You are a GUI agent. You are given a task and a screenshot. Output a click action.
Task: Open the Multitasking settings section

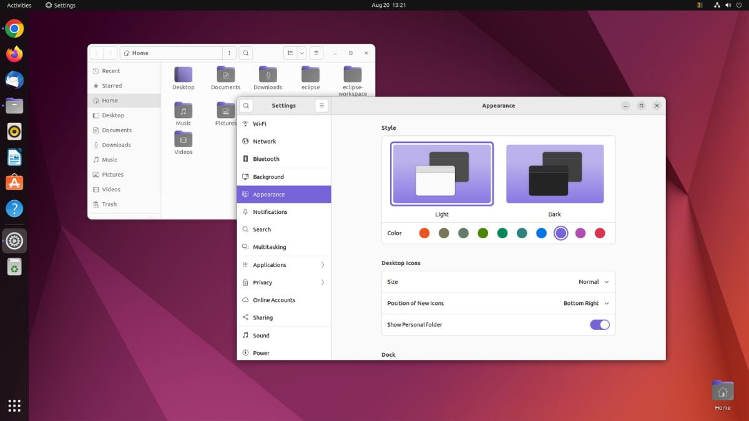click(267, 246)
